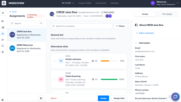The image size is (181, 102).
Task: Open the sparkle icon in left sidebar
Action: 3,13
